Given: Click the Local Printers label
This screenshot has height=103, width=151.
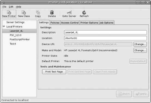Looking at the screenshot, I should (14, 27).
